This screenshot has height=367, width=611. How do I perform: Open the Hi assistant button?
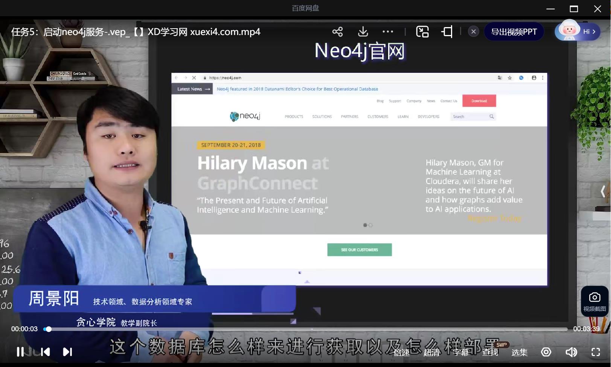click(577, 32)
